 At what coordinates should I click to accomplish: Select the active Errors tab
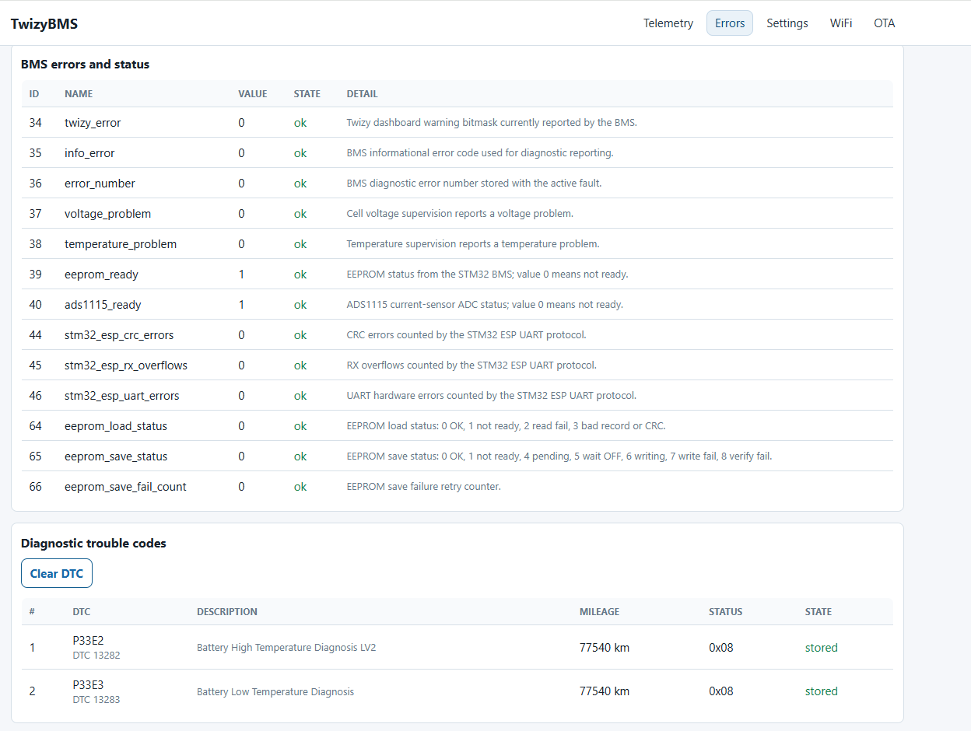point(730,23)
